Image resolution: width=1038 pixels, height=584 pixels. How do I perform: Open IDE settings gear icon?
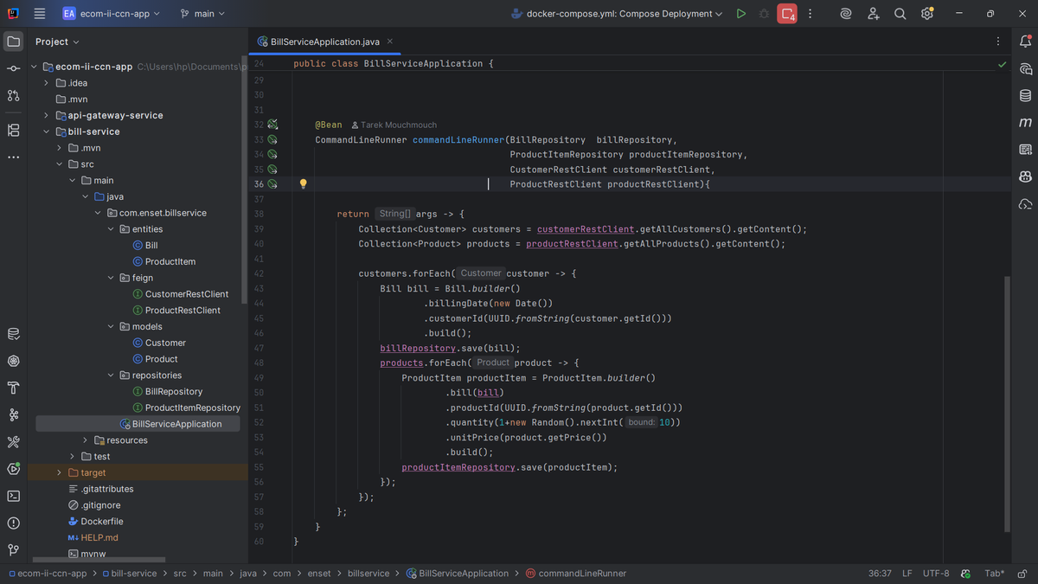pos(927,14)
